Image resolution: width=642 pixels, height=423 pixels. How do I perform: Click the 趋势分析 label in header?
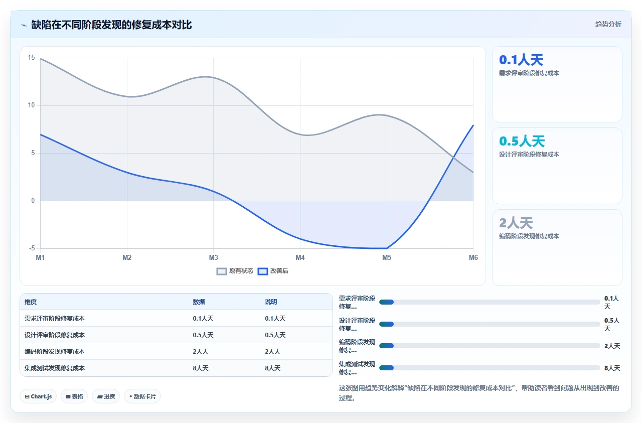608,24
